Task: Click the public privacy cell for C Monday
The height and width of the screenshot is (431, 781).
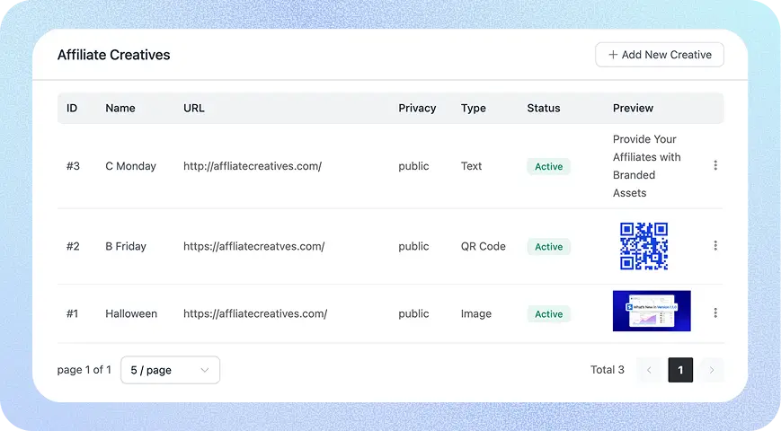Action: [x=413, y=166]
